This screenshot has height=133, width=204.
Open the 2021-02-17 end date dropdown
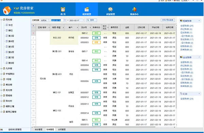pos(83,20)
